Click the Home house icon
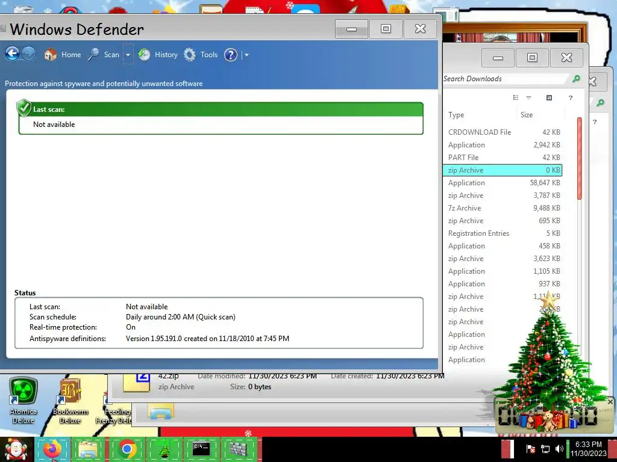 51,54
